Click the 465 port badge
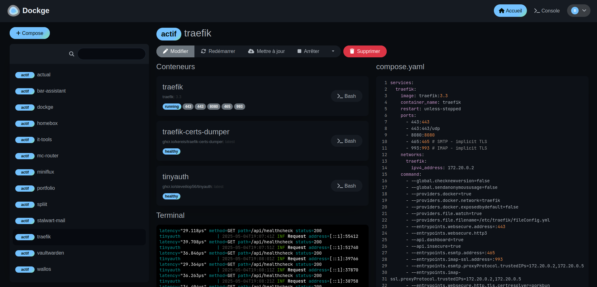 click(227, 107)
